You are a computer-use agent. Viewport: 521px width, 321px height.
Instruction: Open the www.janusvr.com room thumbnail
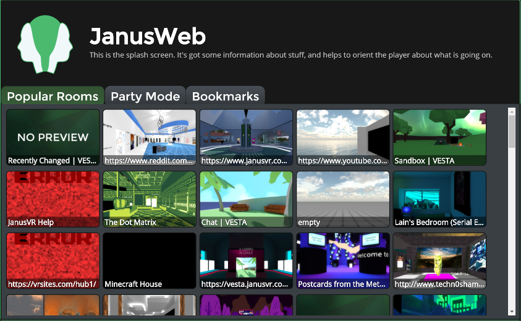point(246,137)
